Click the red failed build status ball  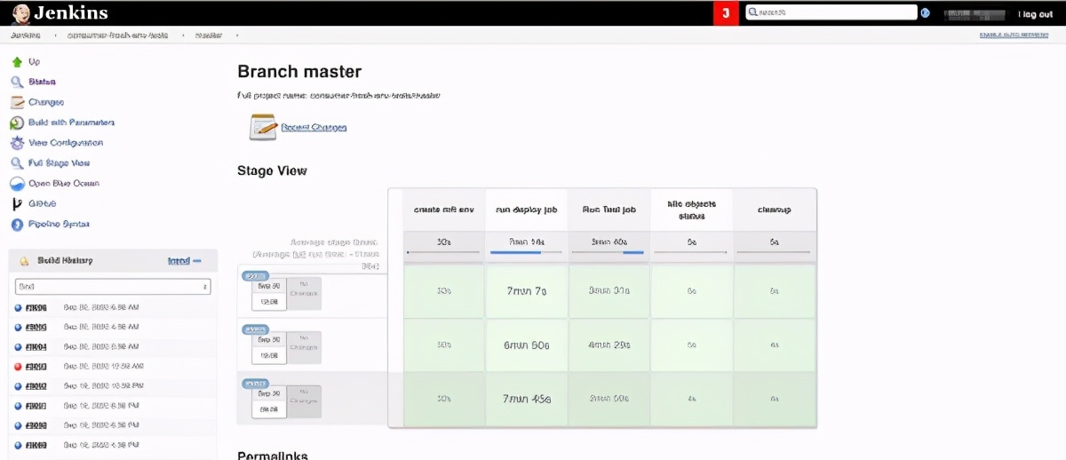click(x=19, y=366)
